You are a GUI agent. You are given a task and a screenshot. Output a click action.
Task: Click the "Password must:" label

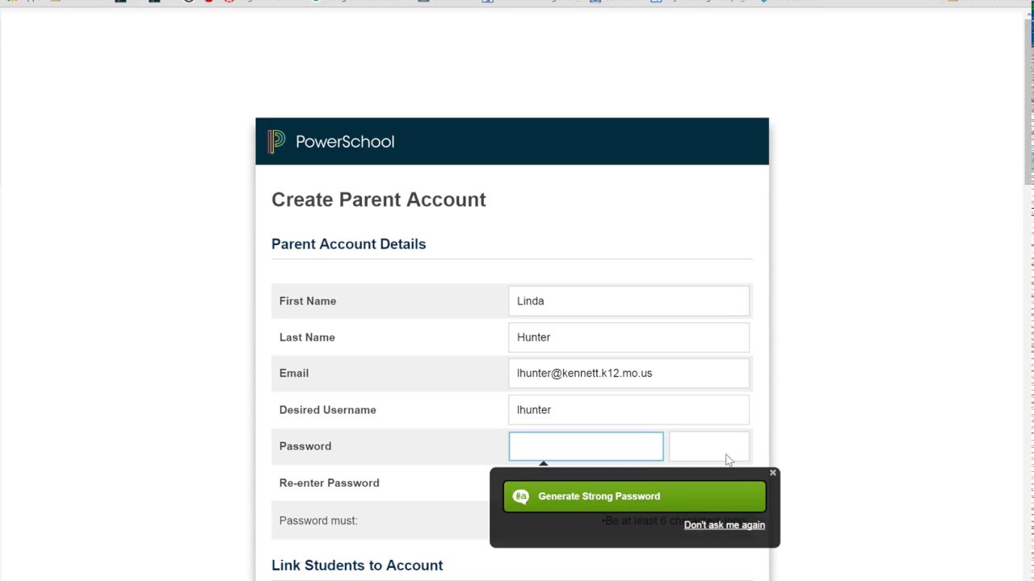pos(318,520)
